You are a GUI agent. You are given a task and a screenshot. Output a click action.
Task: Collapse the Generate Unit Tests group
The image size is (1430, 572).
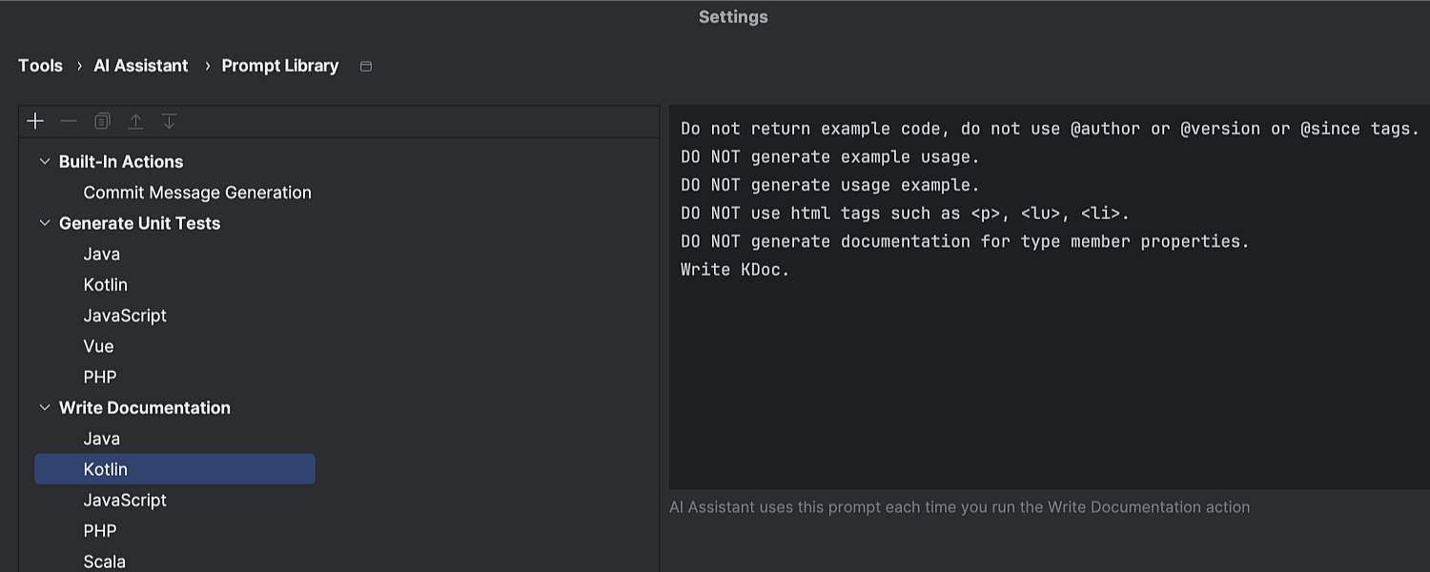pos(44,223)
